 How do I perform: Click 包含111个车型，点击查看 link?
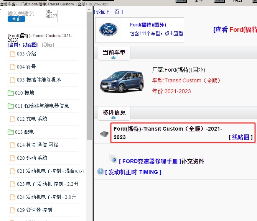coord(157,33)
